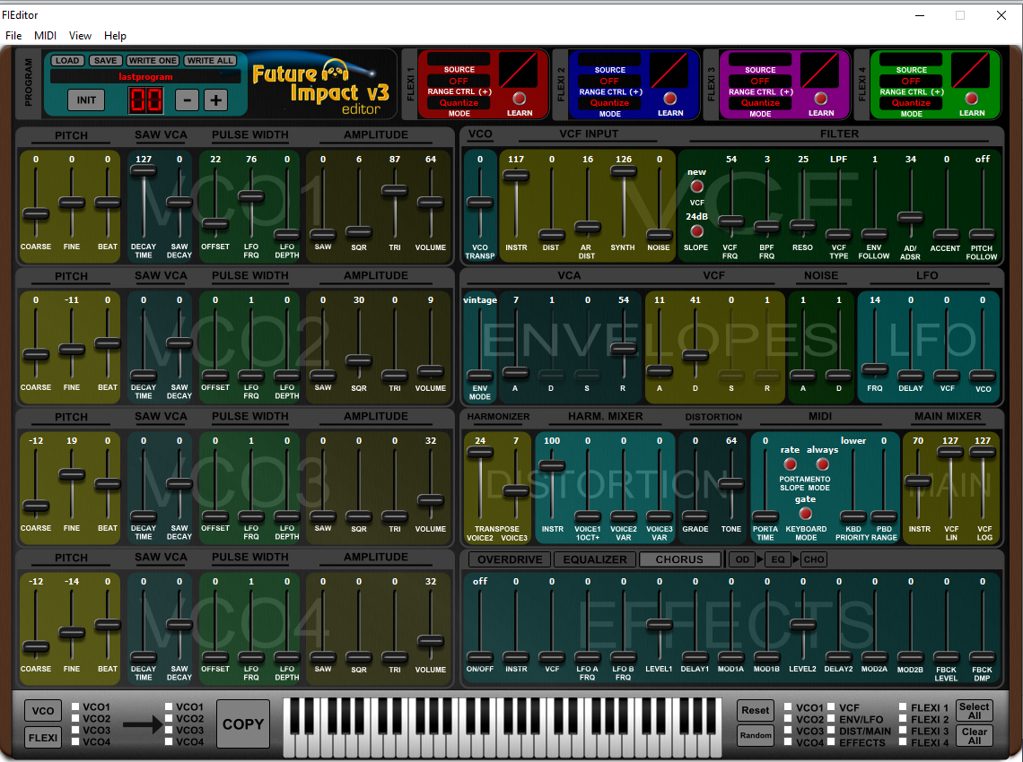Click the Random button
The height and width of the screenshot is (762, 1023).
755,735
